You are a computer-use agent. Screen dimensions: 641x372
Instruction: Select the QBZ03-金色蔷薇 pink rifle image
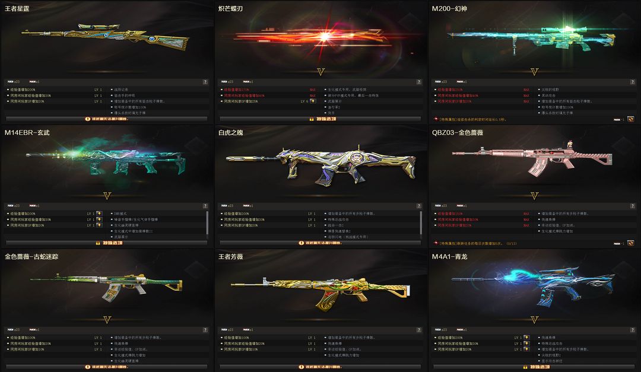click(532, 158)
